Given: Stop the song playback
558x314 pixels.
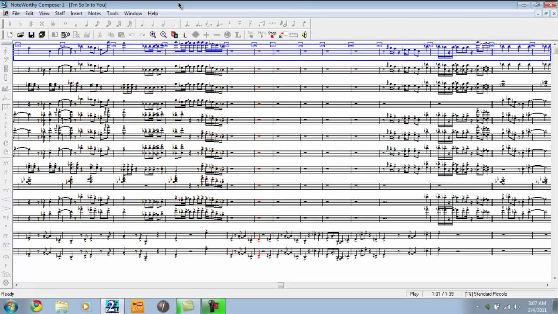Looking at the screenshot, I should pos(272,35).
